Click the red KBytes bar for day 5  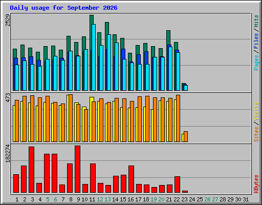pos(47,173)
